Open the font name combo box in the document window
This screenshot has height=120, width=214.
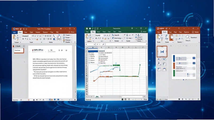click(27, 36)
